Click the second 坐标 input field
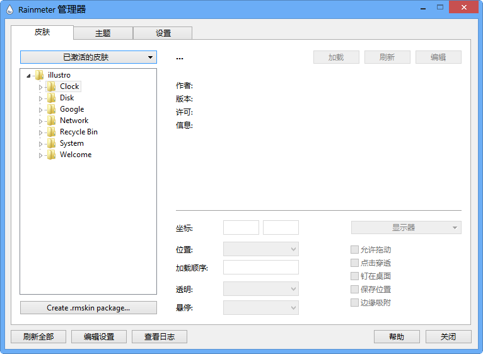This screenshot has width=483, height=354. pyautogui.click(x=281, y=228)
